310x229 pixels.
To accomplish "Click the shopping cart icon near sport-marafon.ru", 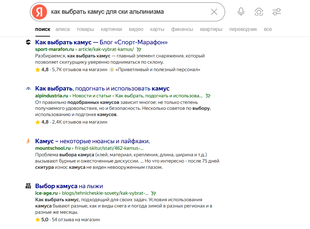I will 139,49.
